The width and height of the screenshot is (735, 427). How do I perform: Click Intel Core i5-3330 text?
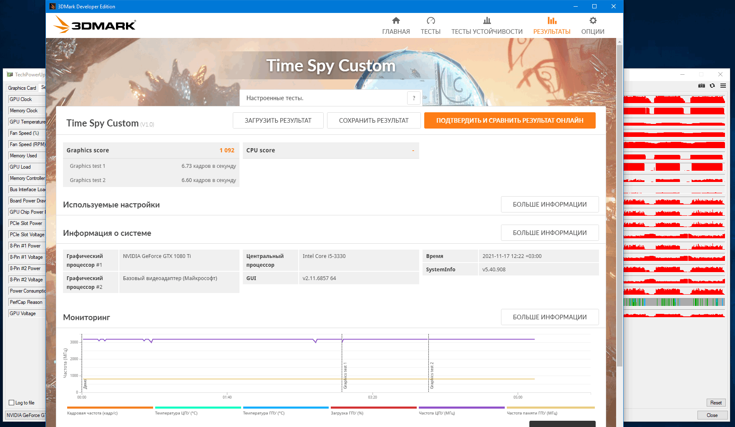(x=324, y=256)
